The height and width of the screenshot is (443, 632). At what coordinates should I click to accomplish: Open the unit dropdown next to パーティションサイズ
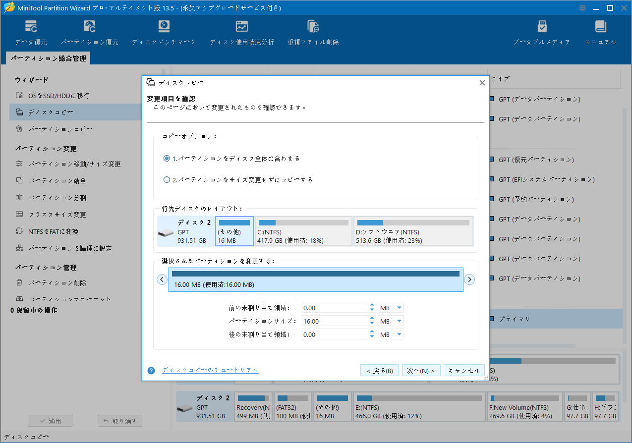[x=391, y=321]
